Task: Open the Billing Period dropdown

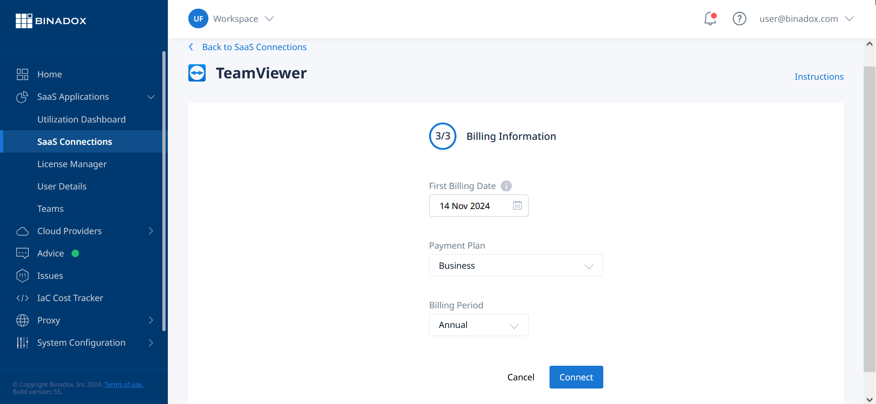Action: (478, 325)
